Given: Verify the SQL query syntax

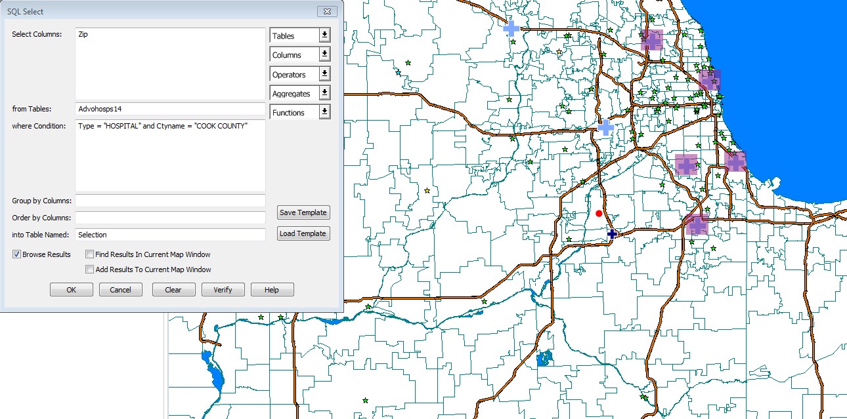Looking at the screenshot, I should pos(223,290).
